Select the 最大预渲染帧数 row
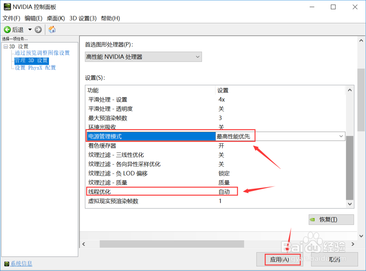 pos(215,118)
